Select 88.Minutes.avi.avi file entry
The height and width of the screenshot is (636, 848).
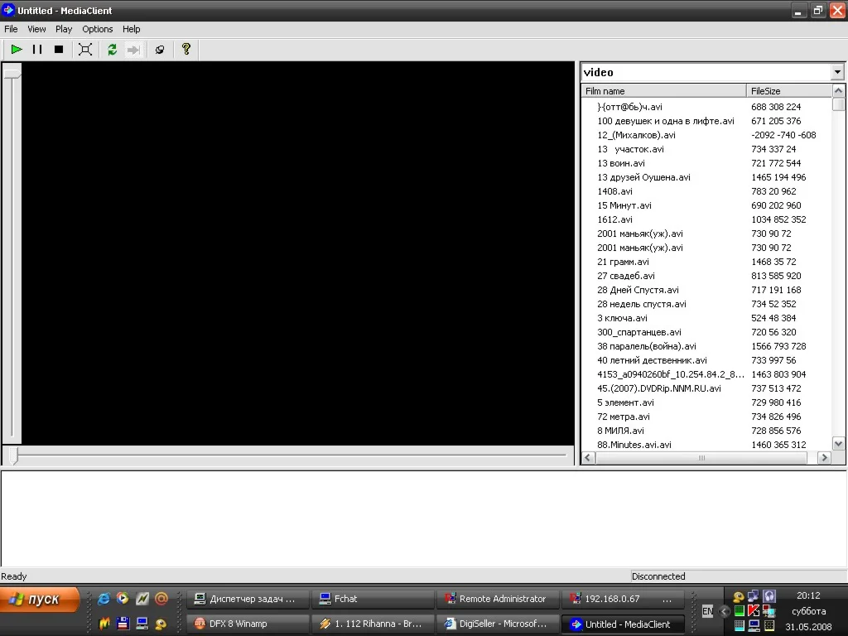634,445
